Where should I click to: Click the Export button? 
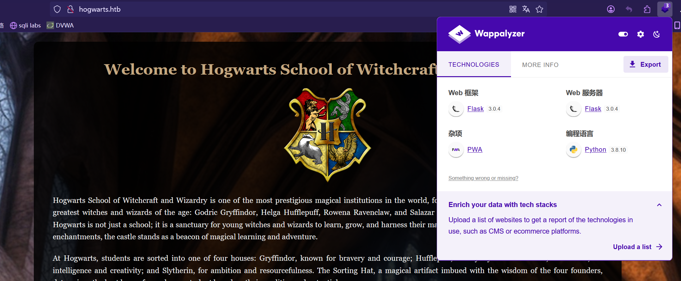[x=646, y=64]
